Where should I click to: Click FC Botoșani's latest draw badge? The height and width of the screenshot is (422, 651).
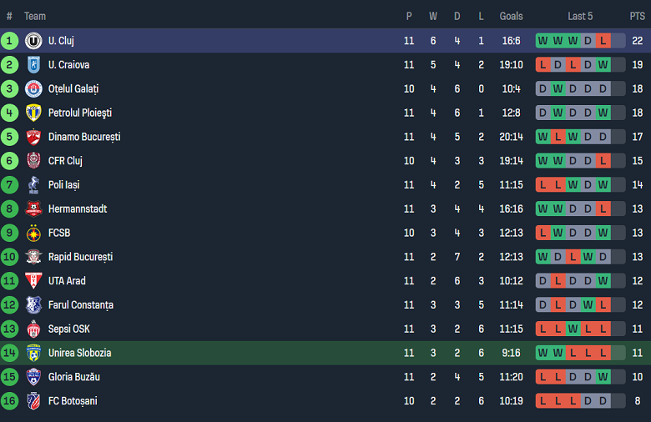click(x=603, y=401)
